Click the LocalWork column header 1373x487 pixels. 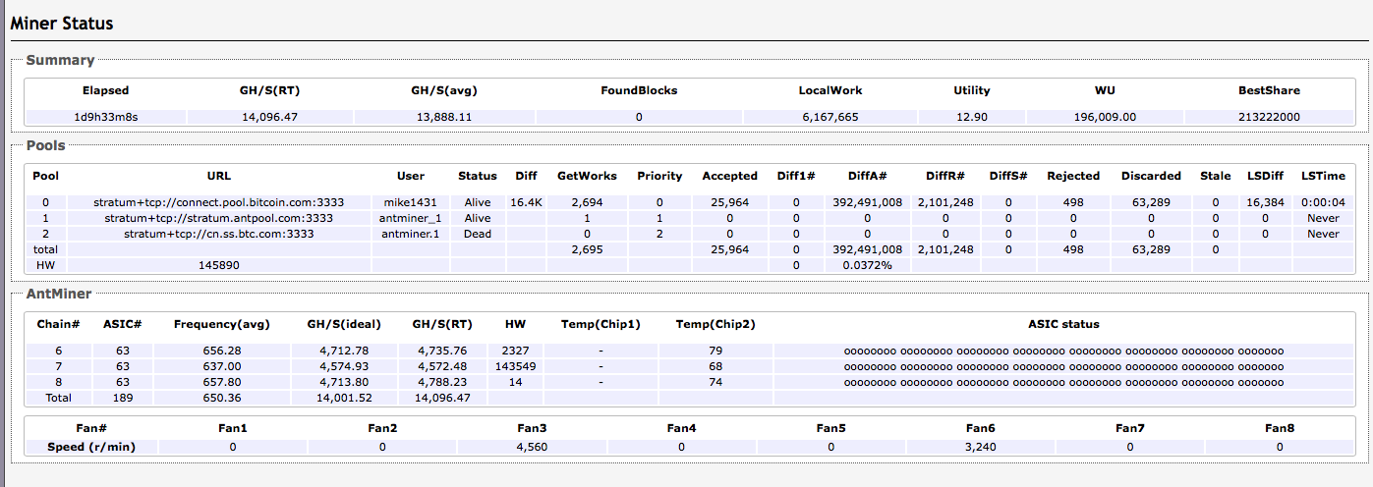tap(830, 90)
